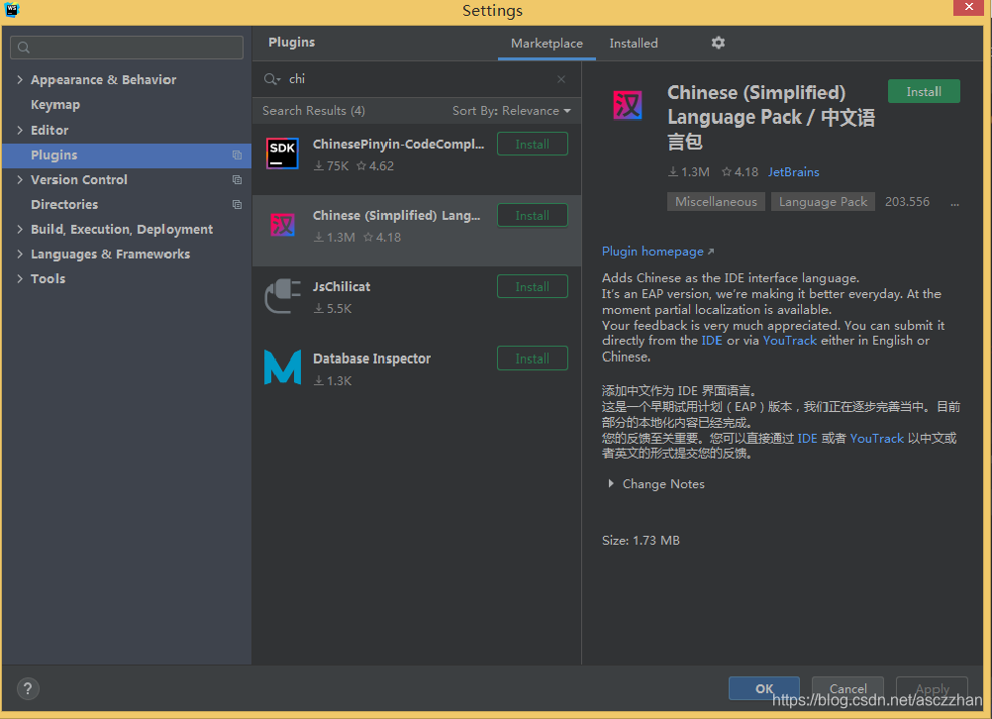Viewport: 992px width, 719px height.
Task: Click the Database Inspector M icon
Action: click(282, 367)
